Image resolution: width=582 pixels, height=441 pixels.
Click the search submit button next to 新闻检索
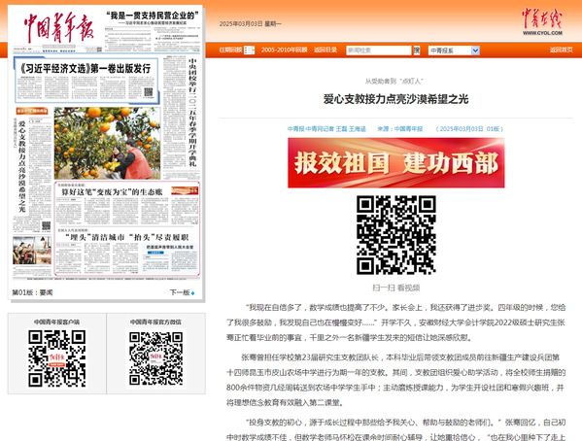(417, 51)
